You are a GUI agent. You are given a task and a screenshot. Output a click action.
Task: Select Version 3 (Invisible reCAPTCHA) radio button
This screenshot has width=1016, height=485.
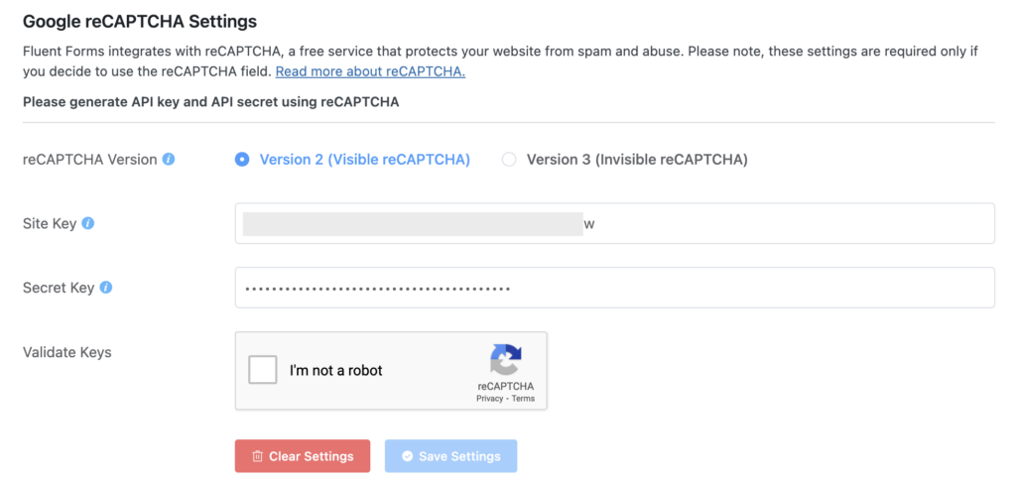point(509,160)
